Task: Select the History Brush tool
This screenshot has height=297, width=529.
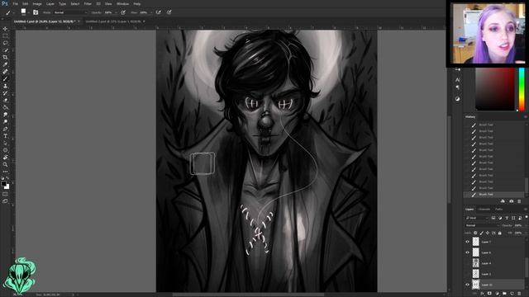Action: (5, 93)
